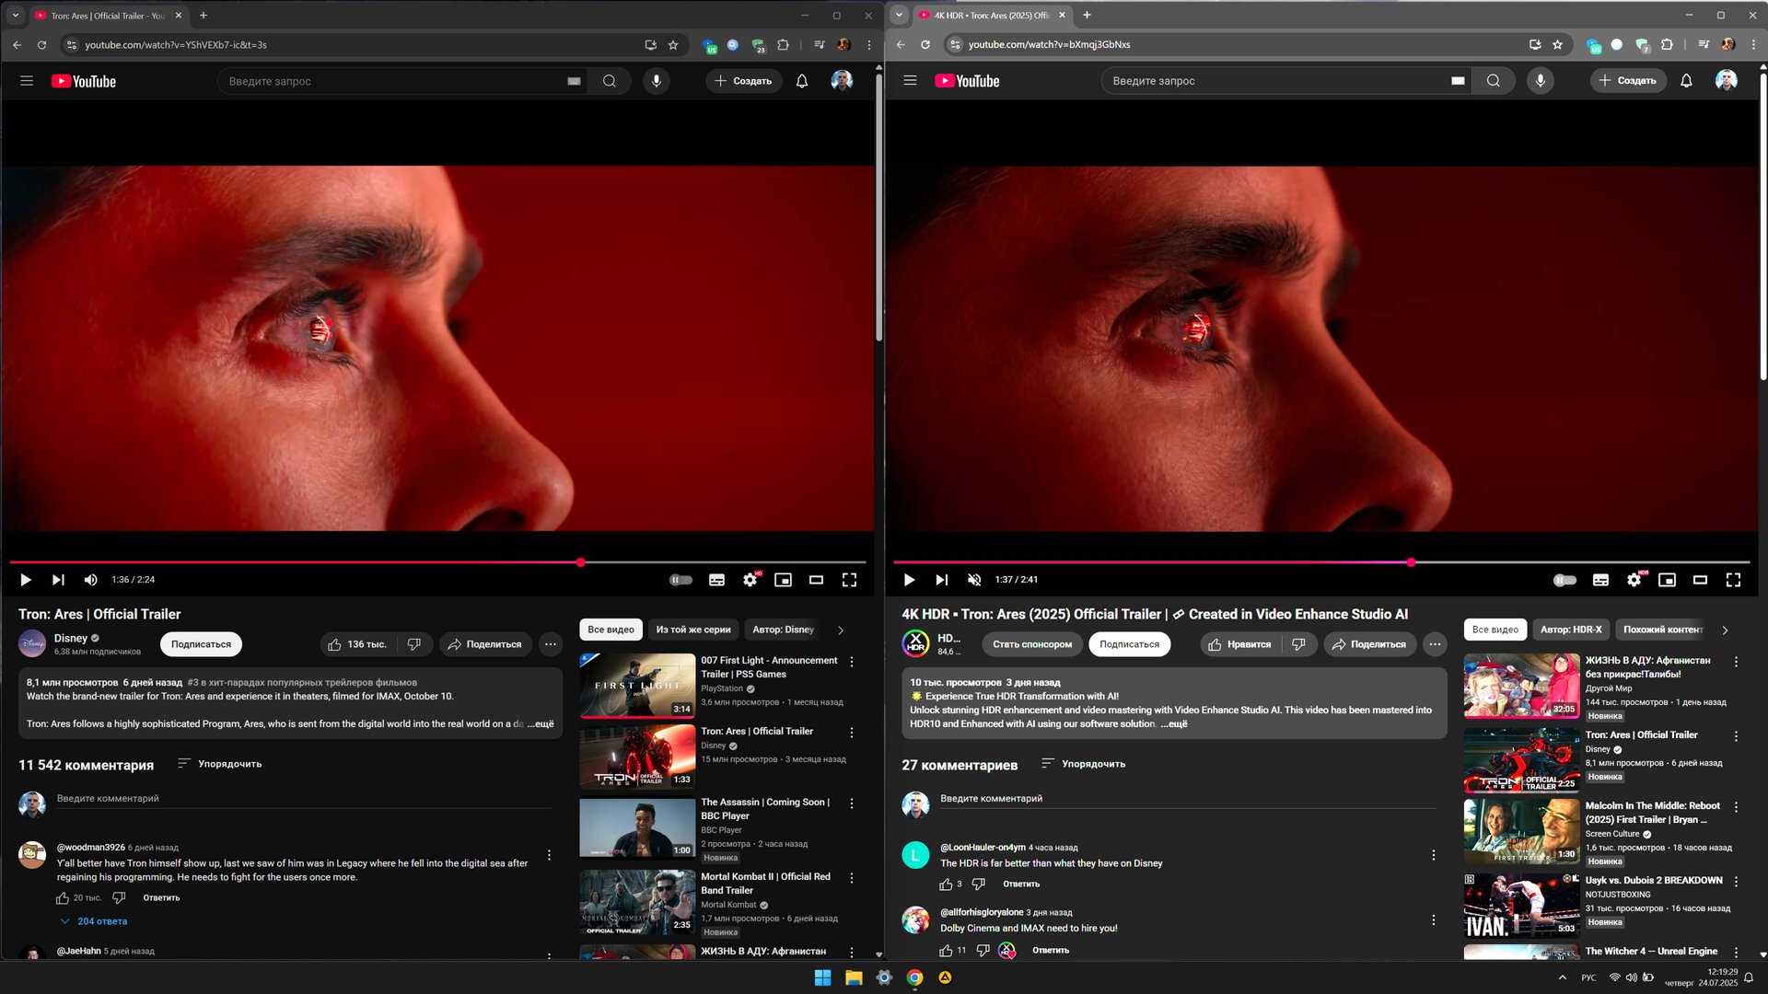The height and width of the screenshot is (994, 1768).
Task: Open settings gear in left video player
Action: tap(750, 580)
